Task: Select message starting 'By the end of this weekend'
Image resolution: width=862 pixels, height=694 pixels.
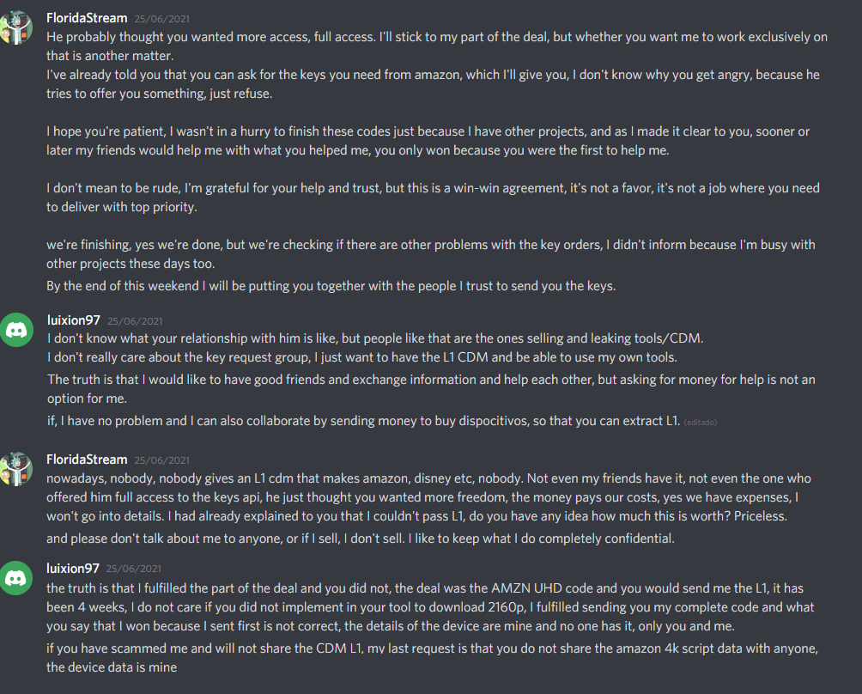Action: (331, 286)
